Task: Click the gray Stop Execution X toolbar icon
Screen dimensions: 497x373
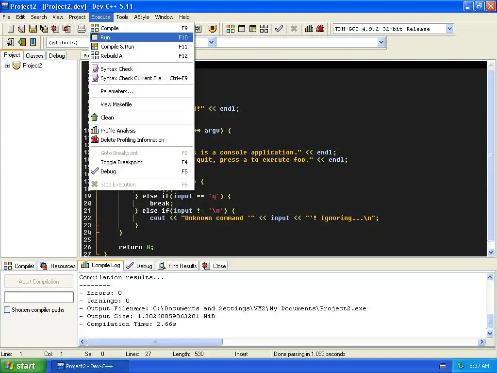Action: click(x=294, y=29)
